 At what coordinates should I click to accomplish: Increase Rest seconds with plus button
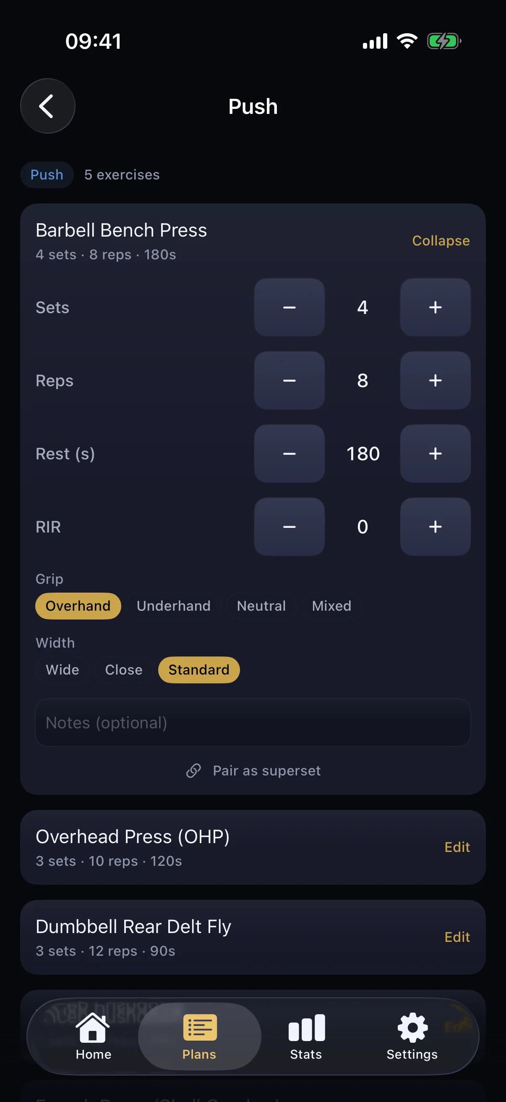[x=435, y=453]
